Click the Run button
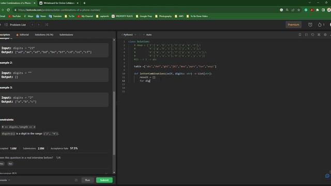Screen dimensions: 331x186 87,180
